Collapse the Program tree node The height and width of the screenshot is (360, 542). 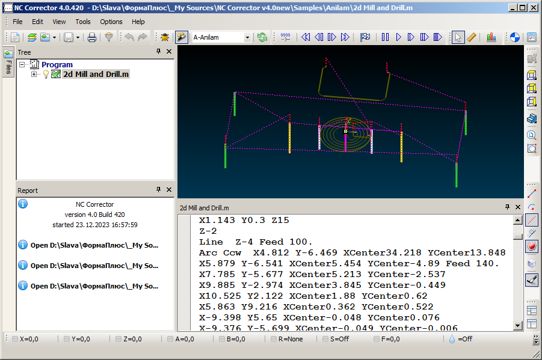pyautogui.click(x=22, y=64)
